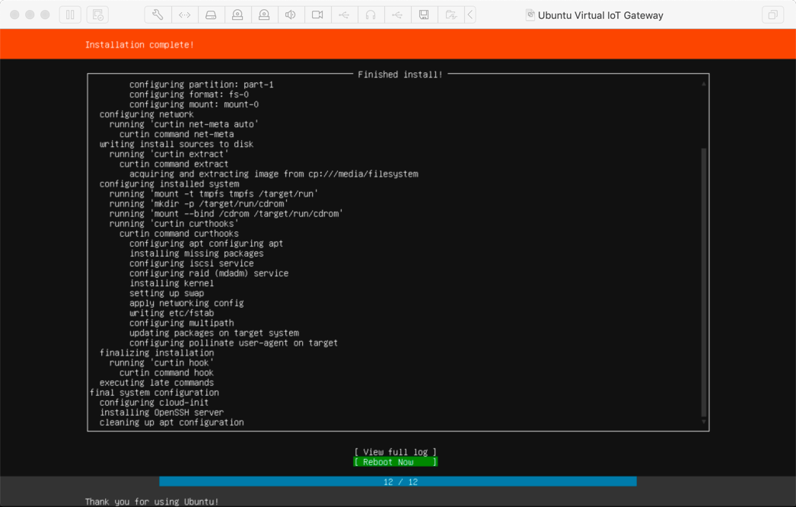Open the snapshots manager icon

pos(97,14)
